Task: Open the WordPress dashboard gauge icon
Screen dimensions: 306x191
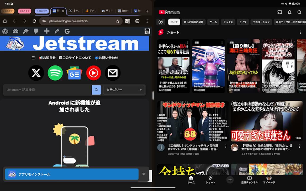Action: (15, 31)
